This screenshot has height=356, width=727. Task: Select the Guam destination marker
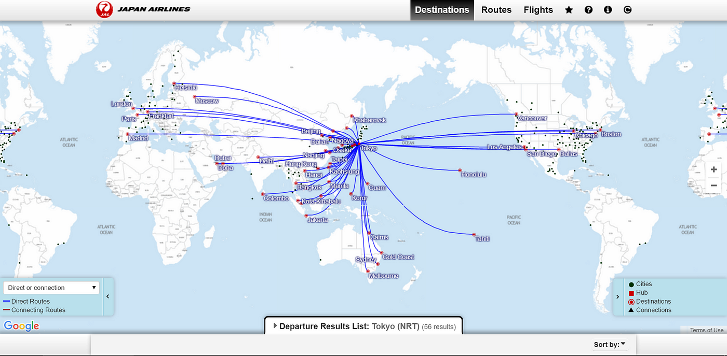[367, 183]
